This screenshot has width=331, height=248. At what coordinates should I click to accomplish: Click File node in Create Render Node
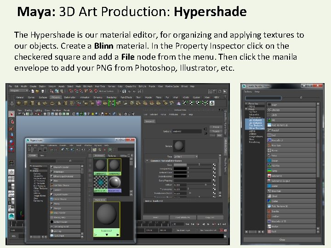click(x=291, y=120)
